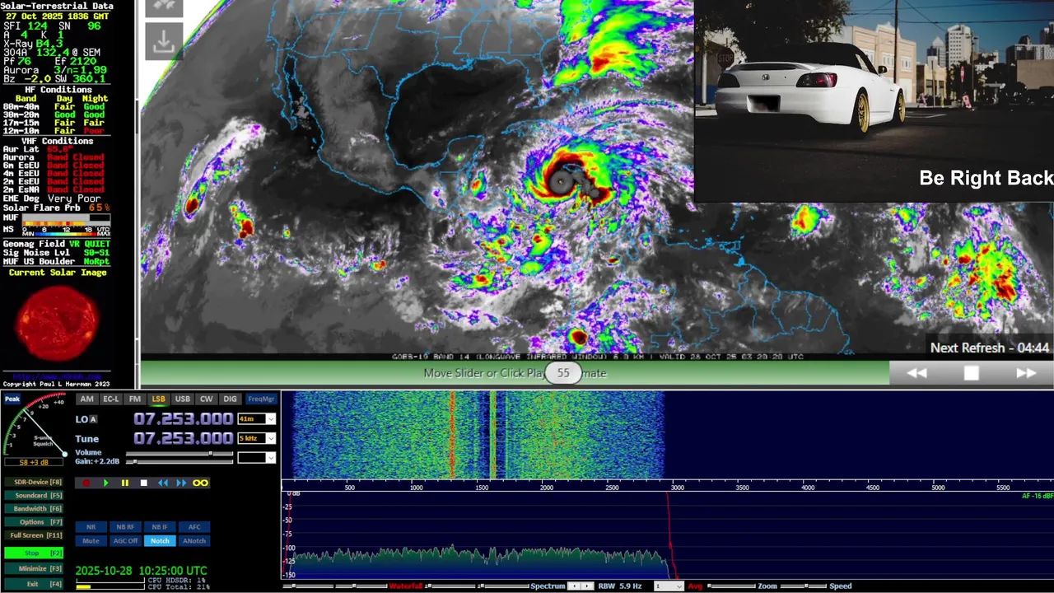Image resolution: width=1054 pixels, height=593 pixels.
Task: Toggle NB IF noise blanker
Action: coord(160,527)
